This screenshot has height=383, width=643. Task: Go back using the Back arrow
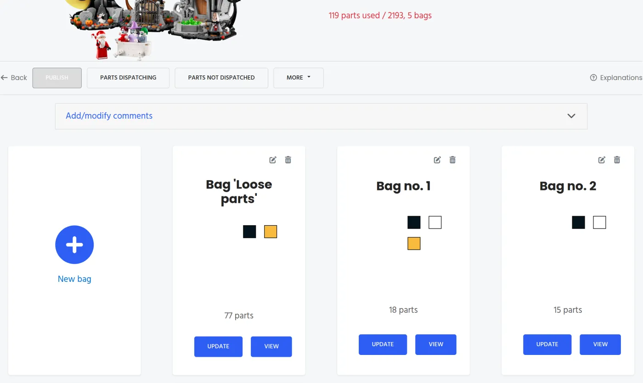14,78
